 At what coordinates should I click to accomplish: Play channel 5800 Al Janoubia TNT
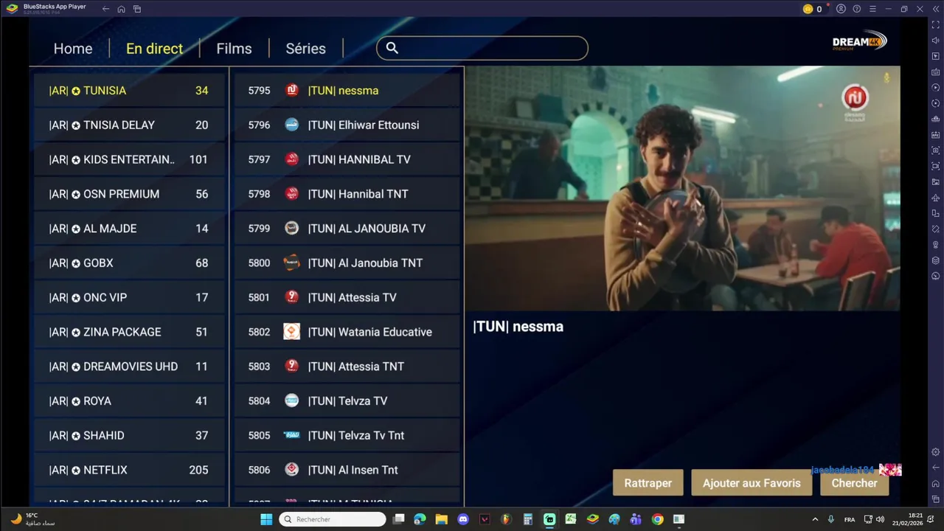(x=347, y=263)
